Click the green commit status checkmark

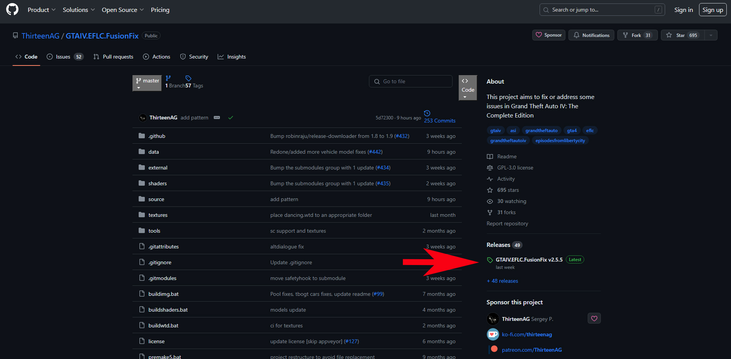[x=231, y=118]
